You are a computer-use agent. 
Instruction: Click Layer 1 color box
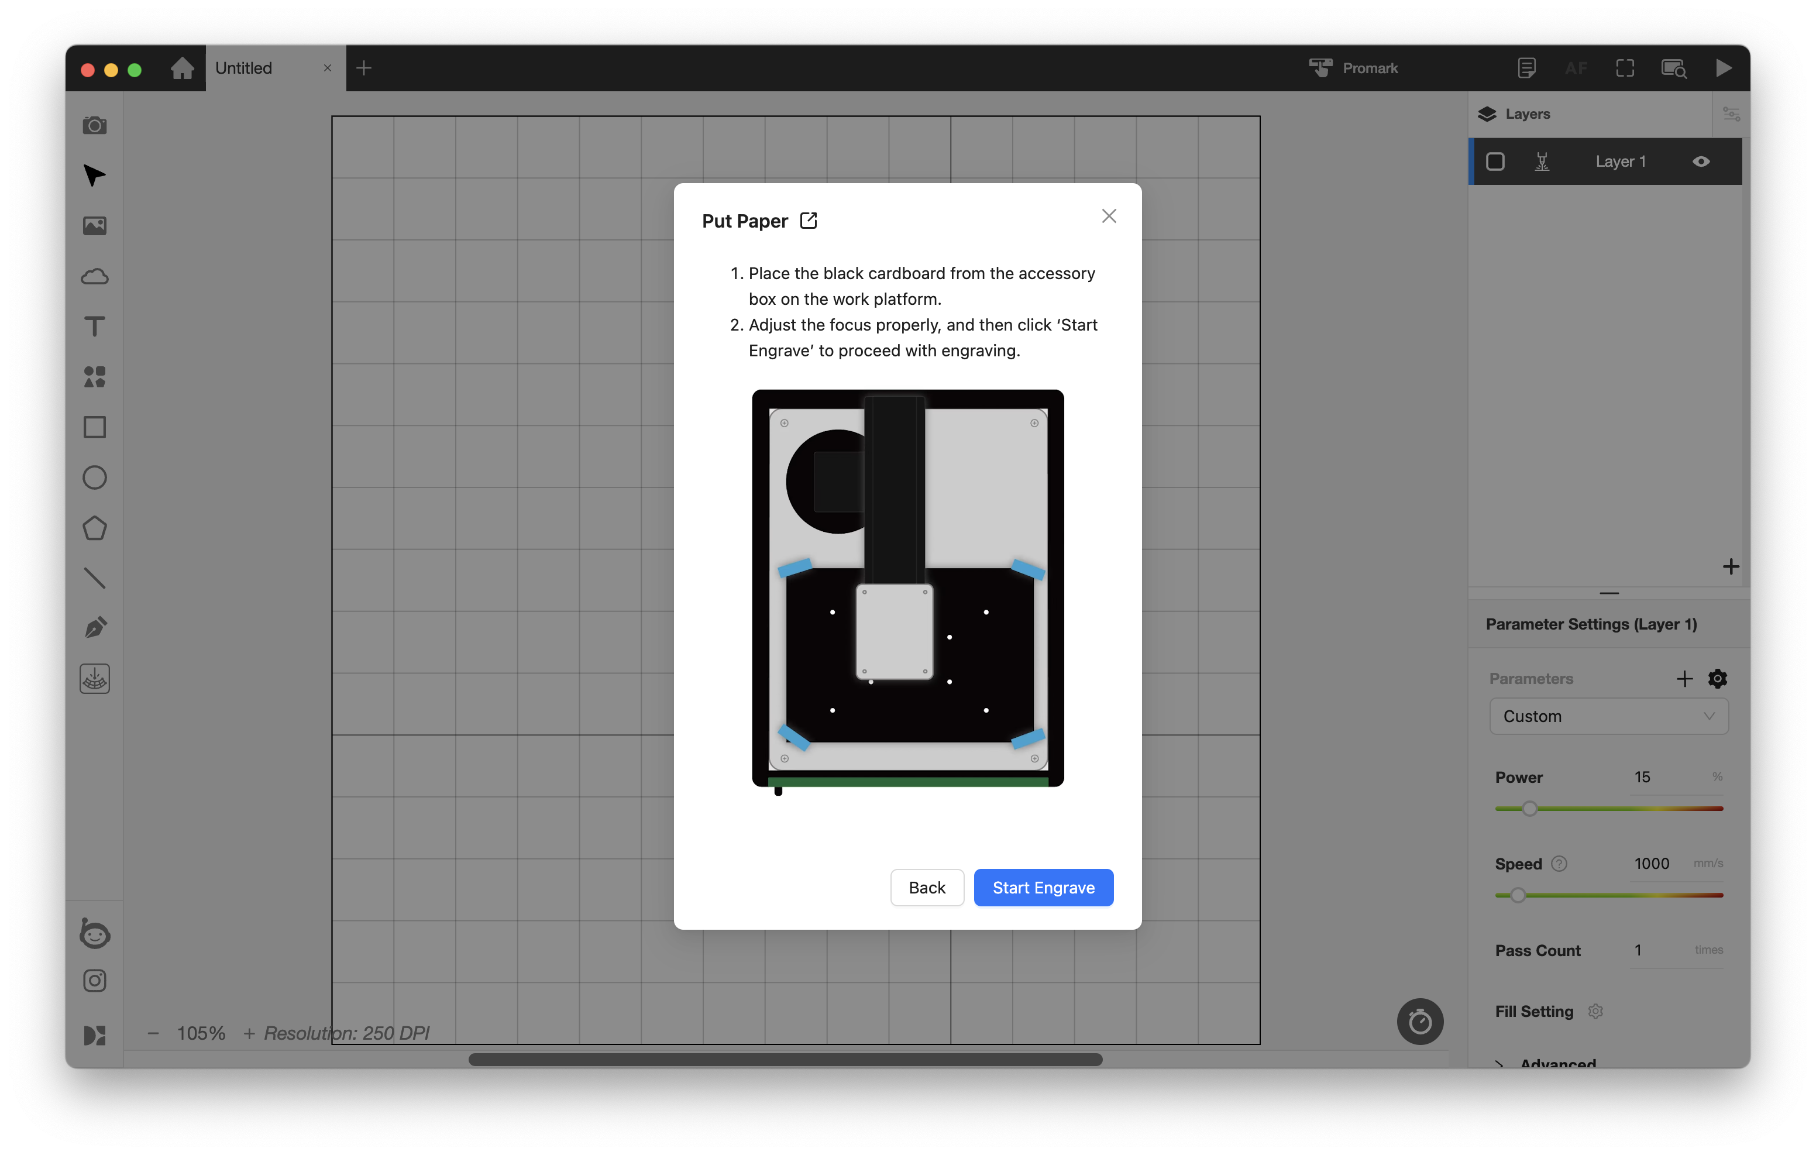click(x=1495, y=161)
